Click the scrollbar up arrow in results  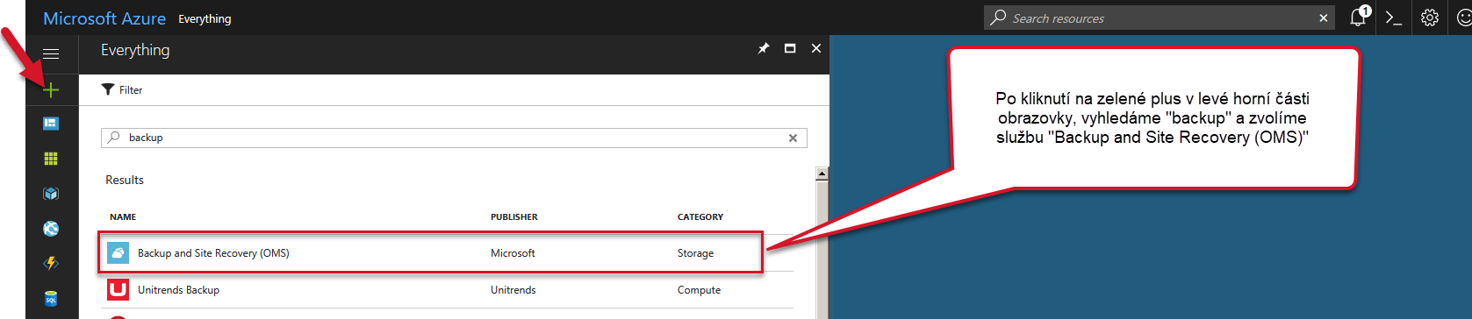click(x=822, y=174)
